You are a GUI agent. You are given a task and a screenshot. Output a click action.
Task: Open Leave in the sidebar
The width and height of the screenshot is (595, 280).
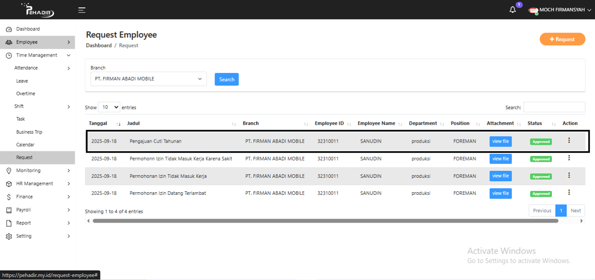click(x=22, y=81)
